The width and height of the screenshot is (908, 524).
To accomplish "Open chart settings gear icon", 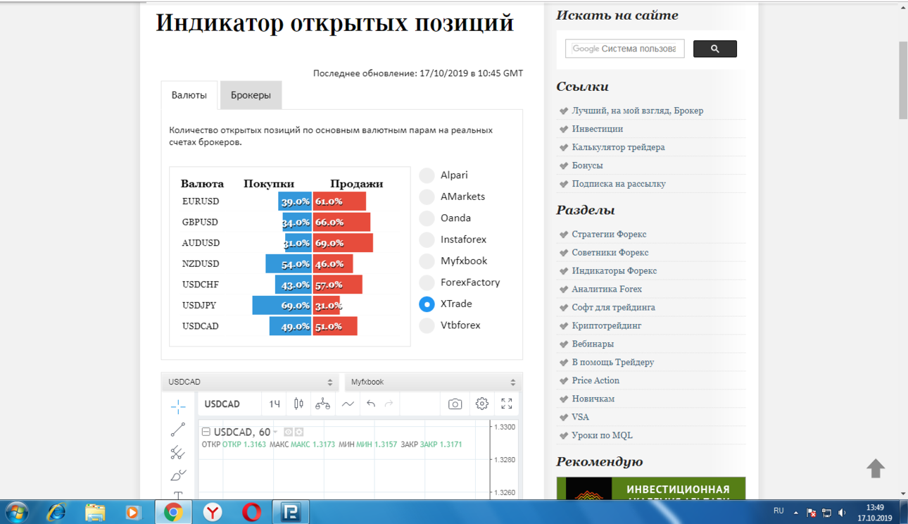I will coord(481,404).
